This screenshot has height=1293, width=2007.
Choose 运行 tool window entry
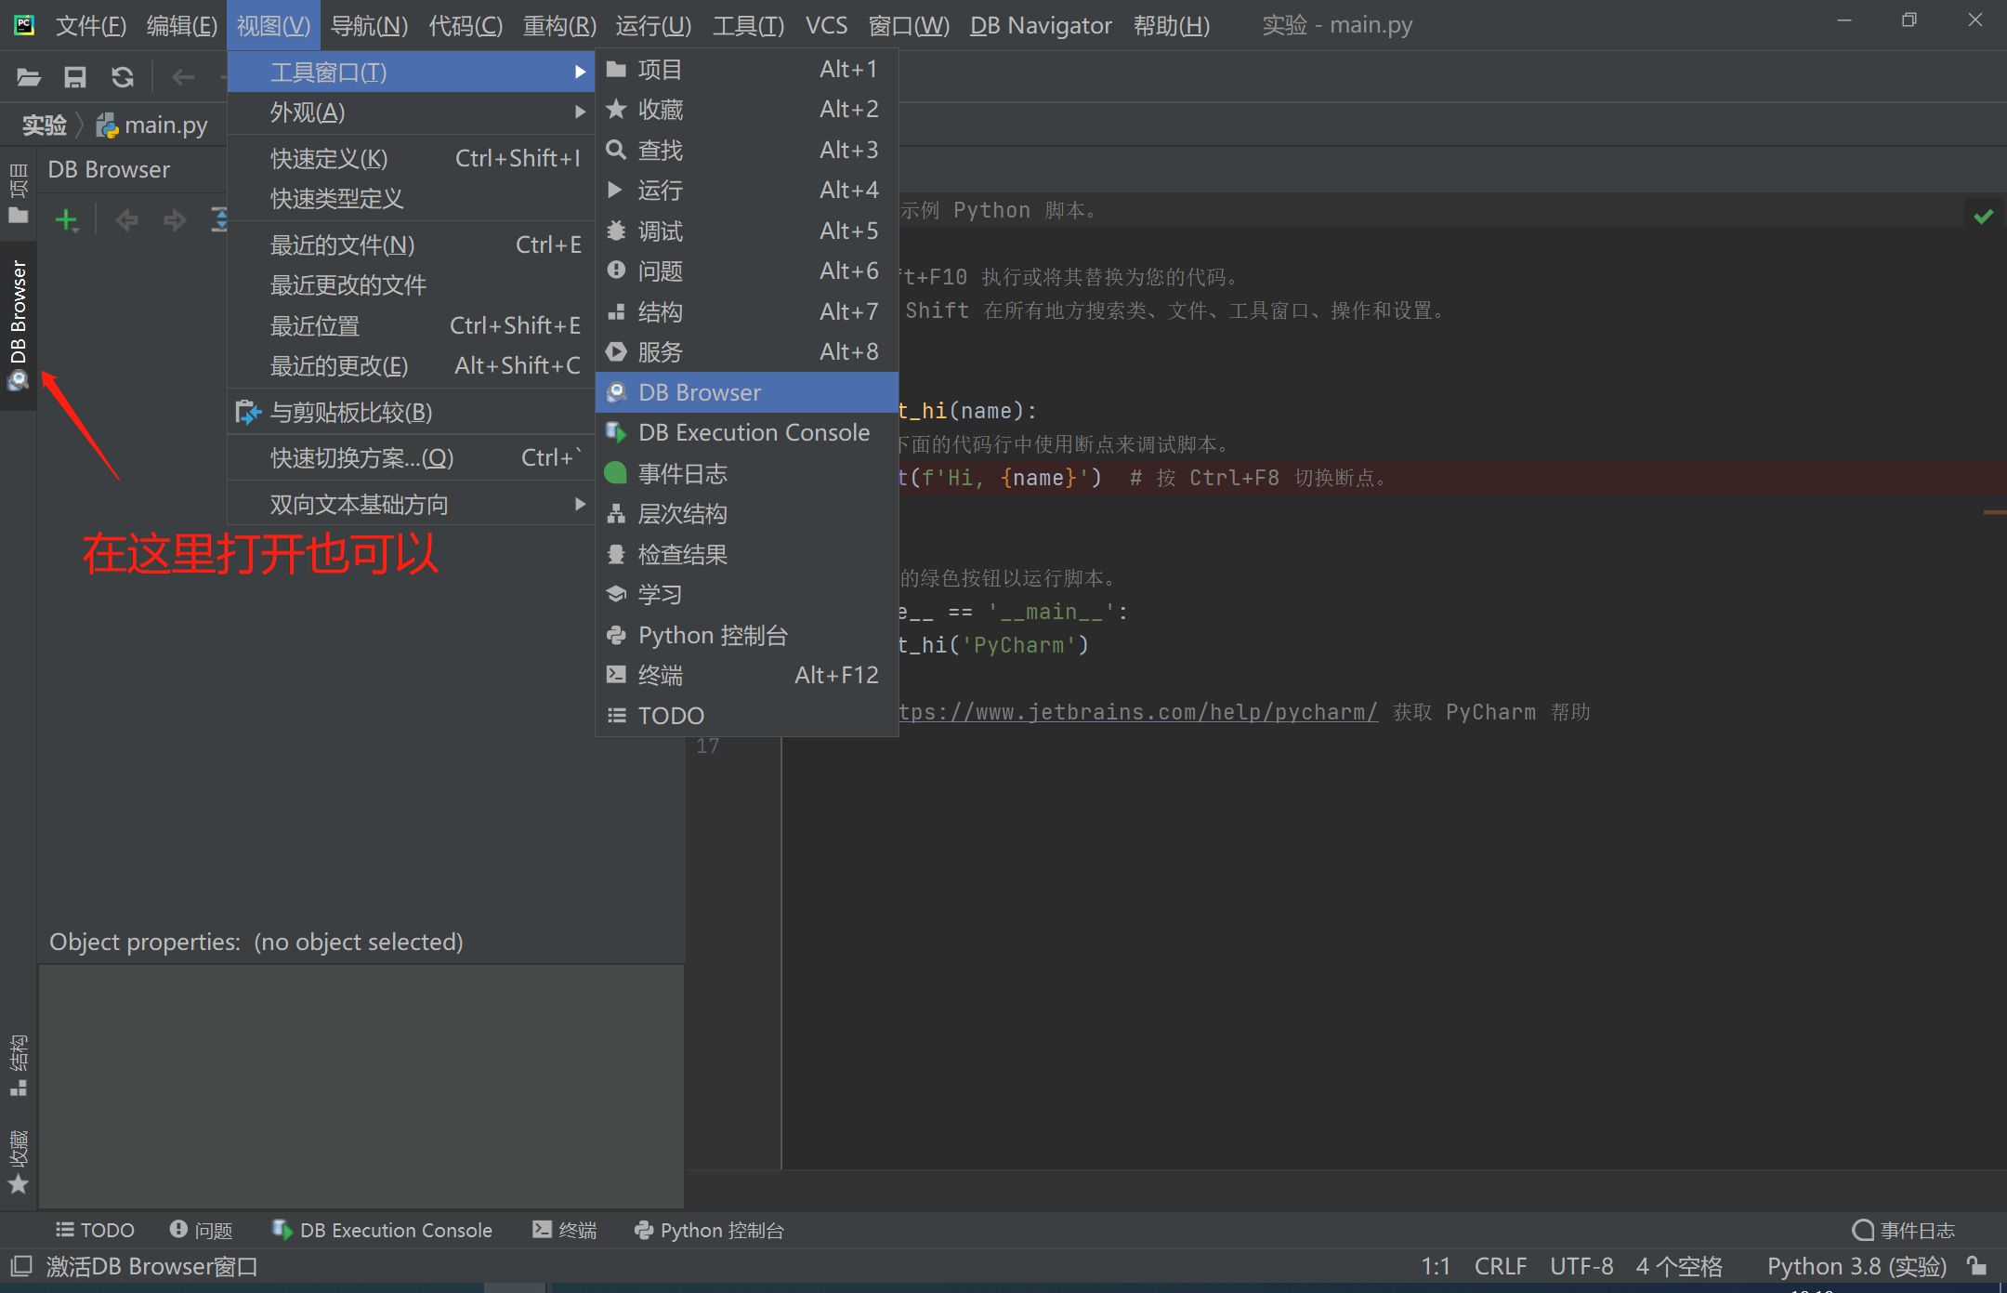pyautogui.click(x=746, y=191)
